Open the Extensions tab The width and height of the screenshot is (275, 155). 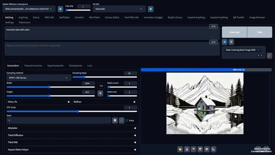[24, 22]
